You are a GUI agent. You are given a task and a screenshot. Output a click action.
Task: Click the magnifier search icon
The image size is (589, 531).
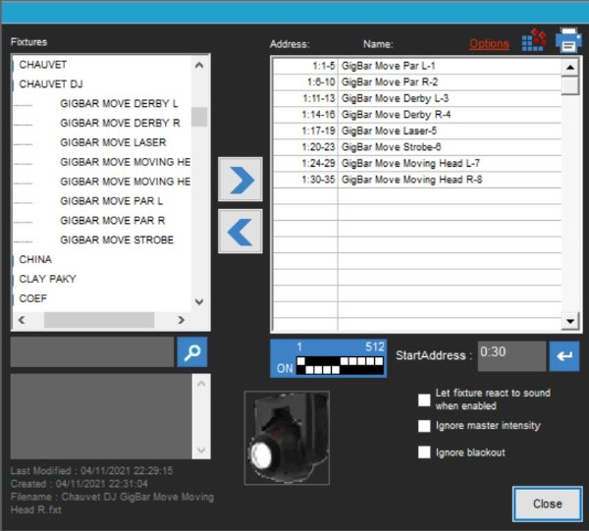pyautogui.click(x=191, y=352)
